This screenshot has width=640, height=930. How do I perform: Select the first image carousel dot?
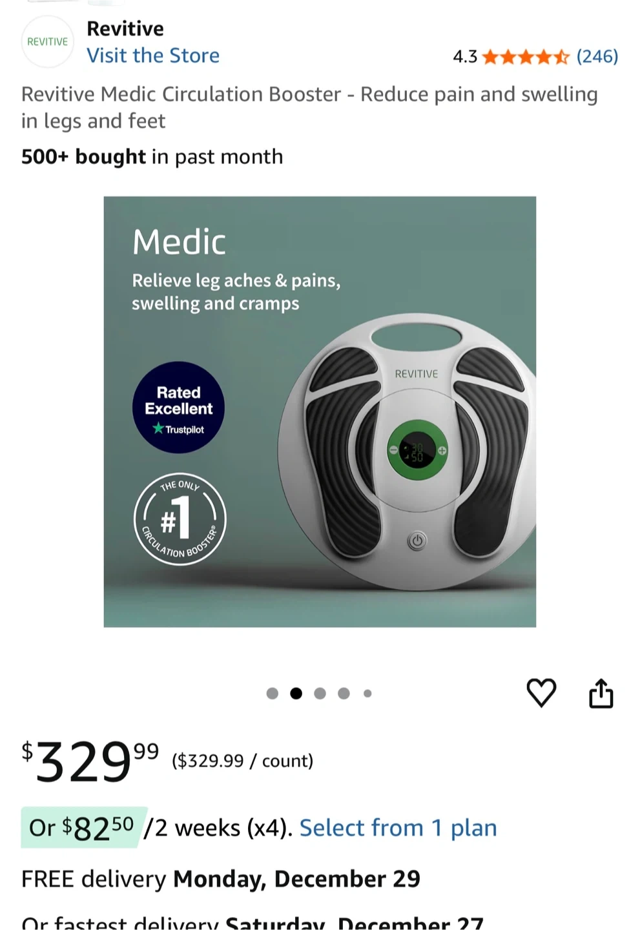click(x=273, y=694)
